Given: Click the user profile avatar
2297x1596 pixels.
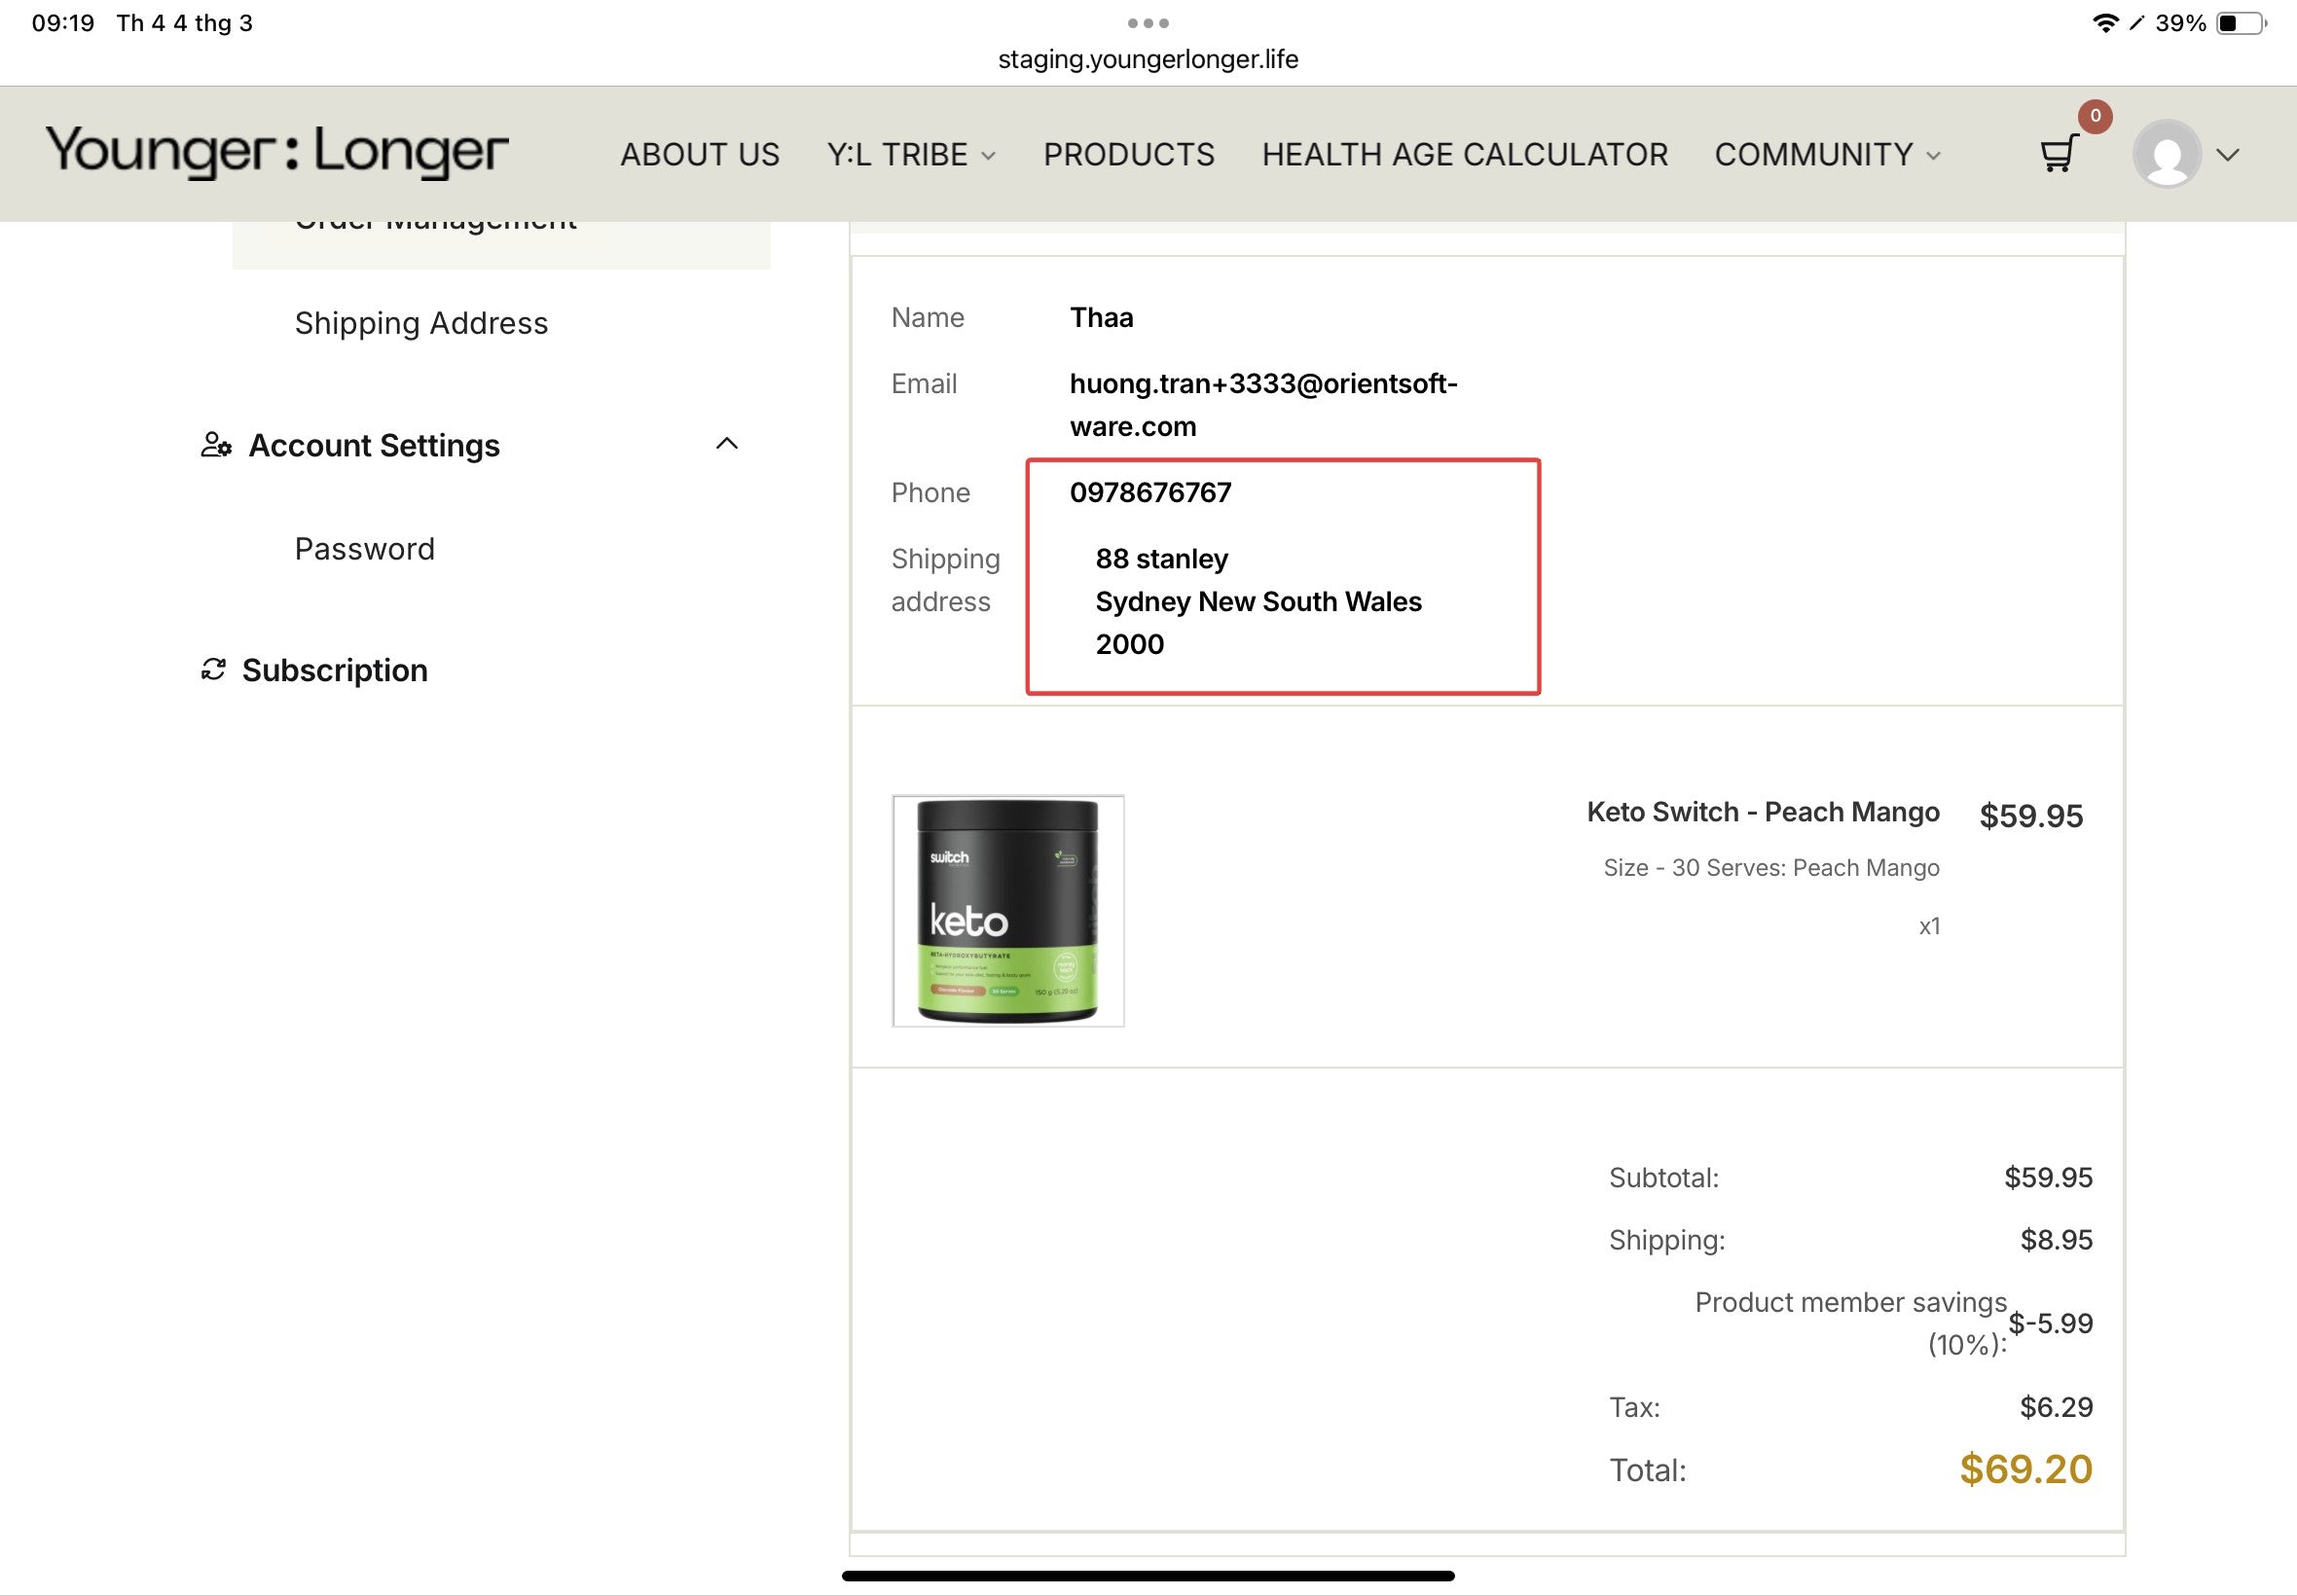Looking at the screenshot, I should coord(2166,154).
